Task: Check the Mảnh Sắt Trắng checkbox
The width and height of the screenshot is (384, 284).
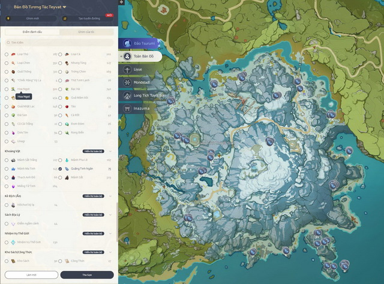Action: click(x=7, y=161)
